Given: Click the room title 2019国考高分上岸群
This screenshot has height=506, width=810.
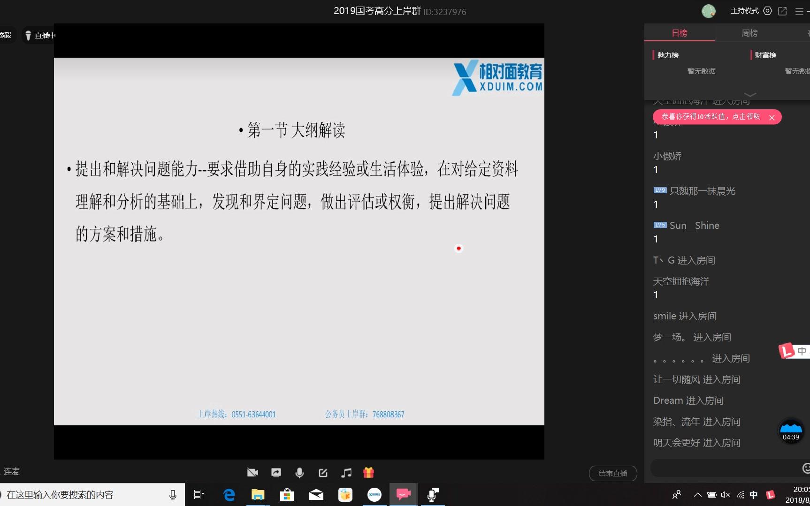Looking at the screenshot, I should pyautogui.click(x=377, y=11).
